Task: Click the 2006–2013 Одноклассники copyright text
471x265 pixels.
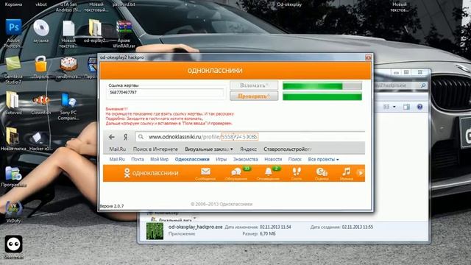Action: coord(222,205)
